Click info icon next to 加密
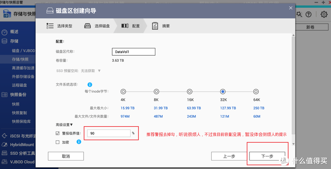The image size is (331, 169). (x=79, y=142)
